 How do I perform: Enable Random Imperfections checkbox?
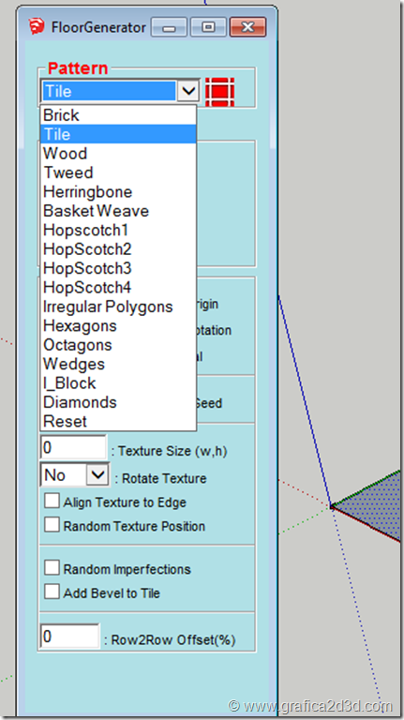52,568
